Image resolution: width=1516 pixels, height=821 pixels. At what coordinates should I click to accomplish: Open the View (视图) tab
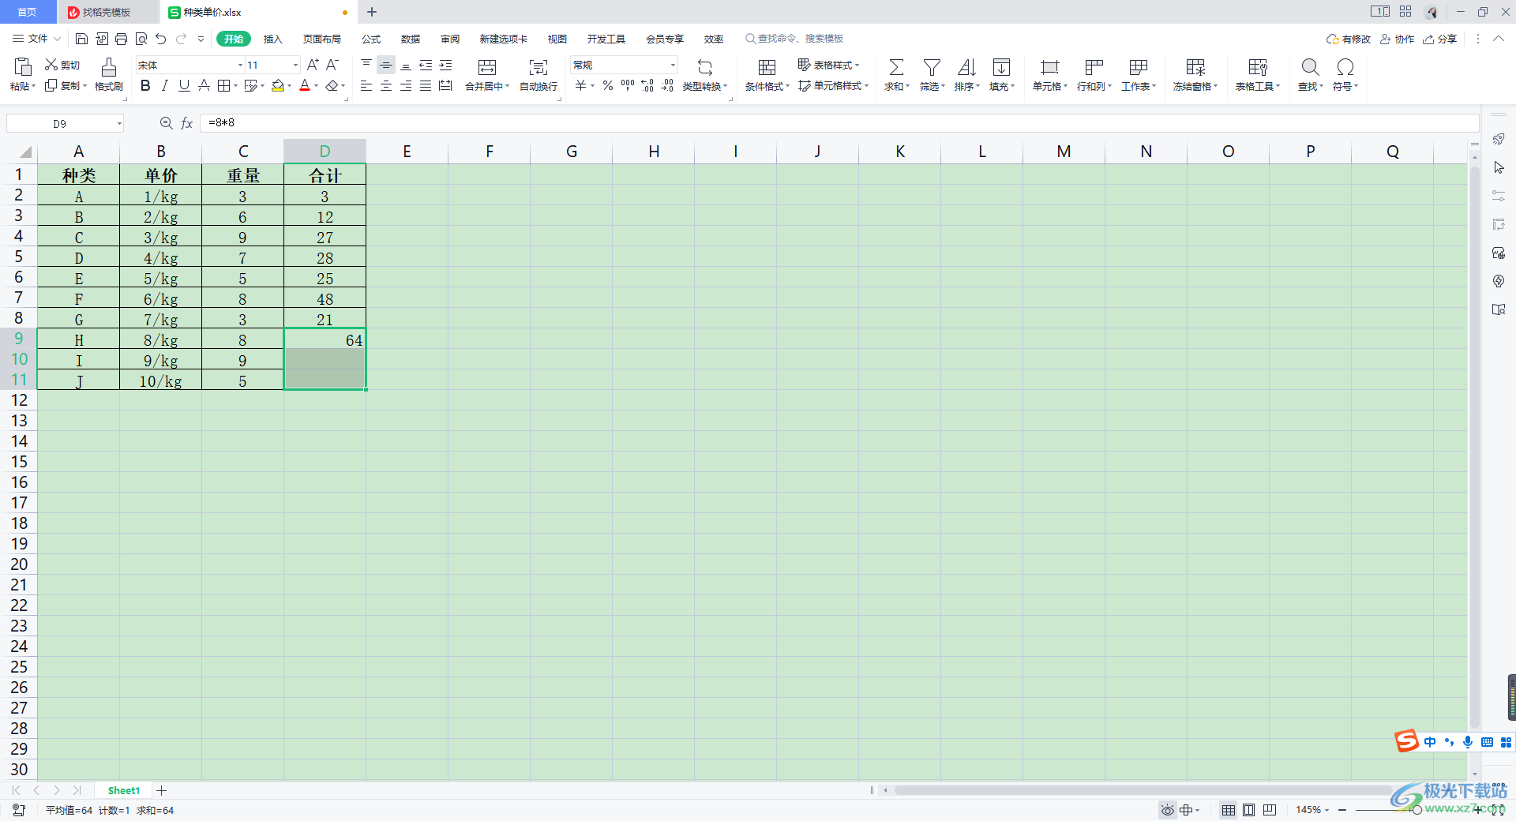click(x=557, y=39)
